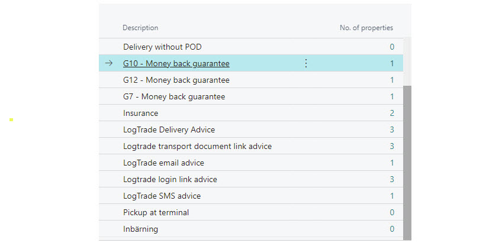This screenshot has width=502, height=243.
Task: Select Logtrade transport document link advice
Action: pyautogui.click(x=251, y=147)
